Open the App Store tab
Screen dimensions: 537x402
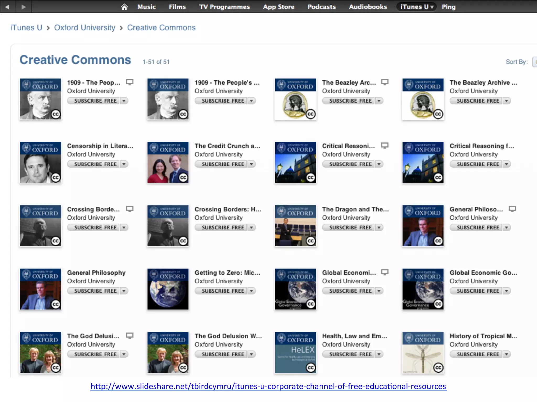coord(279,7)
